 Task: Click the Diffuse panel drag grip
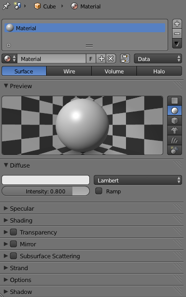[178, 165]
